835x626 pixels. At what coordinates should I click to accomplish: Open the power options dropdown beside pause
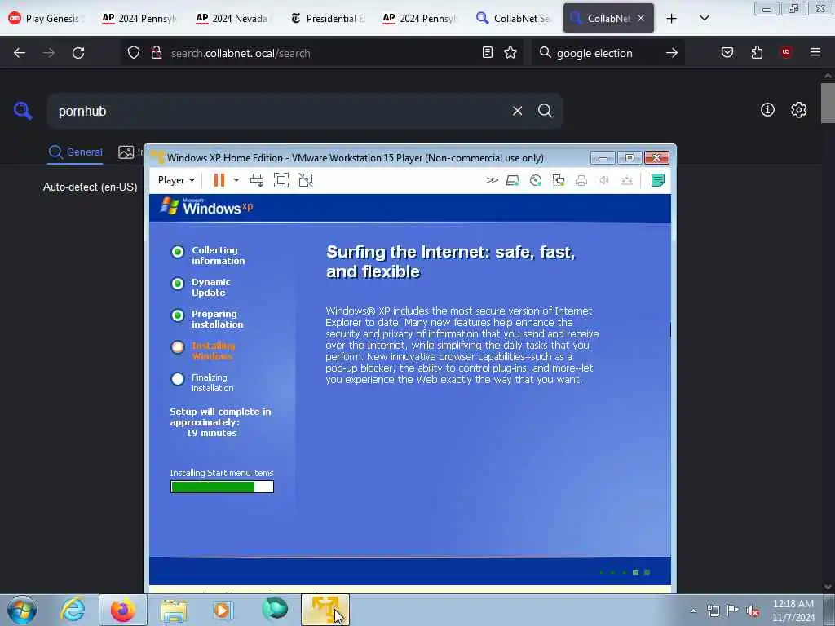236,180
